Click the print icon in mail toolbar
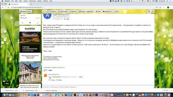This screenshot has width=173, height=97. pos(149,11)
